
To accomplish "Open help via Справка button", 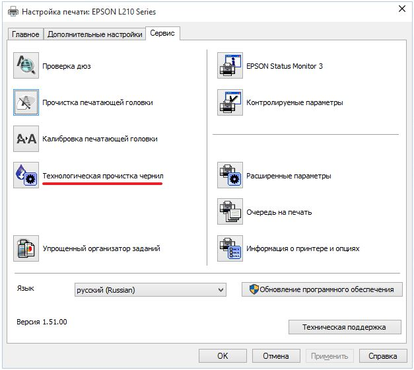I will tap(383, 356).
